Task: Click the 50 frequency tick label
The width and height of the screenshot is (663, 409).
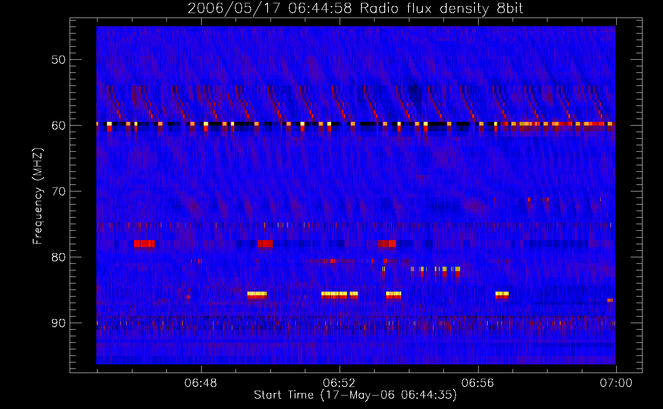Action: point(58,60)
